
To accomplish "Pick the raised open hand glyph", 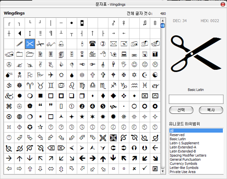I will 124,65.
